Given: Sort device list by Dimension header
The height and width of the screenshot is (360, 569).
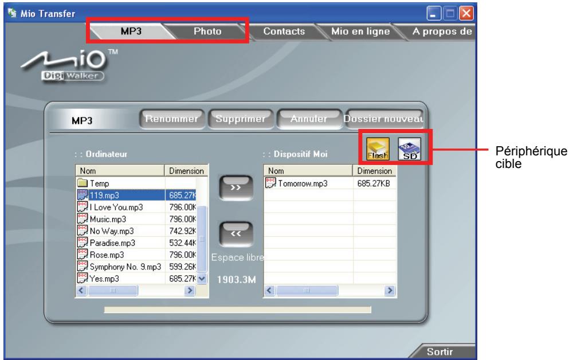Looking at the screenshot, I should [374, 171].
